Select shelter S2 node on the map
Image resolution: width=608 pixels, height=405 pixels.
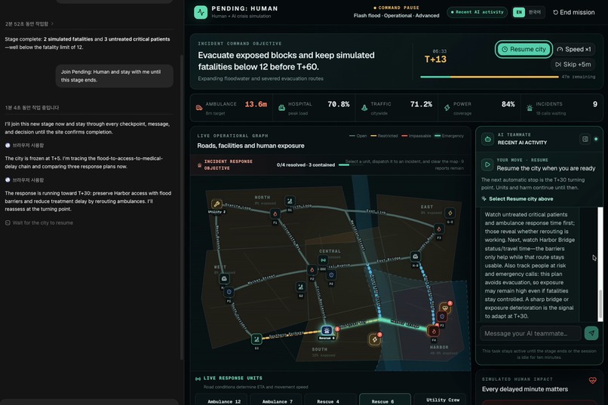click(x=300, y=287)
